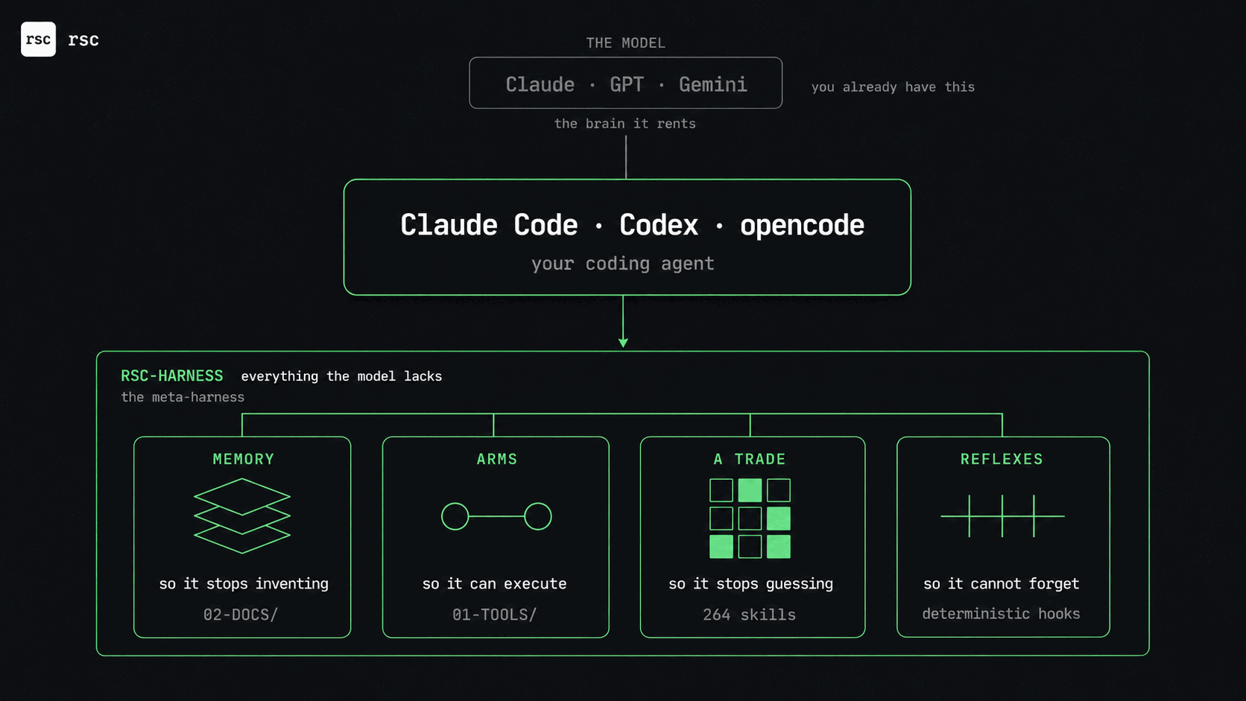Select "Claude Code" in the agent box
Viewport: 1246px width, 701px height.
coord(489,225)
